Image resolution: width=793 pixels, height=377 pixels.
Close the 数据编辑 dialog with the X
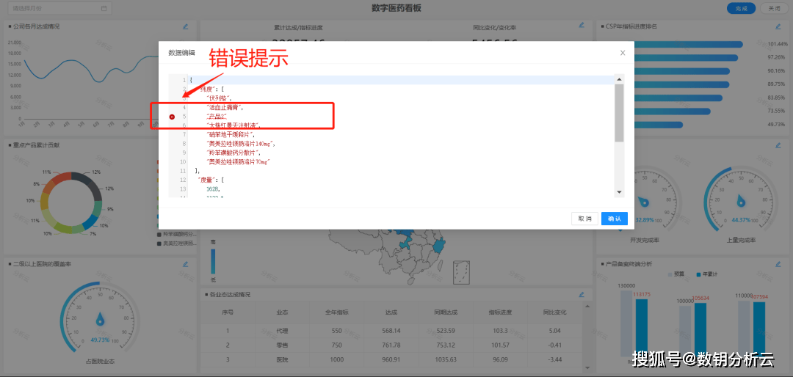pos(623,53)
